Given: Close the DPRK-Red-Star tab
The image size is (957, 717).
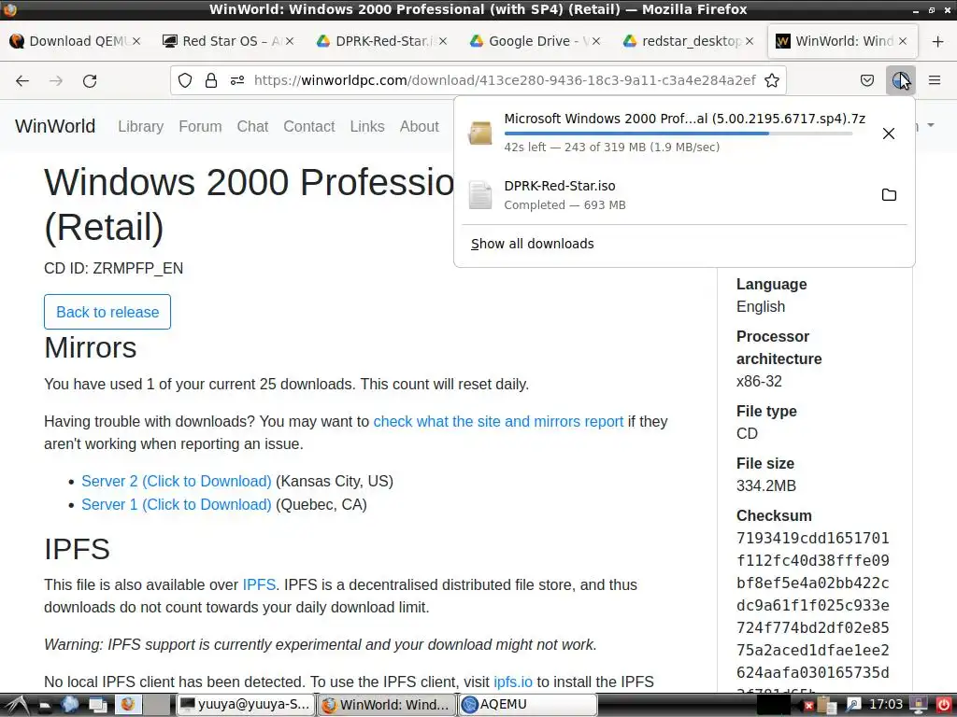Looking at the screenshot, I should (x=443, y=41).
